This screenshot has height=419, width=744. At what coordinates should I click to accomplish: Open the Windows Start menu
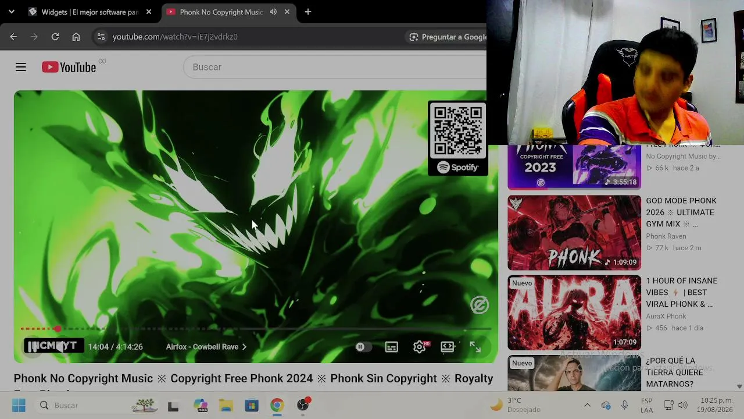coord(19,406)
